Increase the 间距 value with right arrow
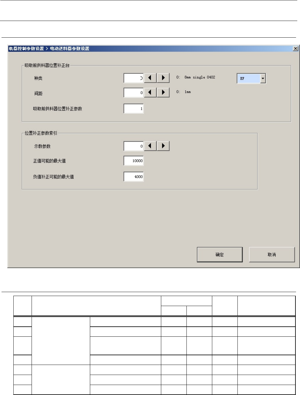Screen dimensions: 300x395 click(x=163, y=92)
